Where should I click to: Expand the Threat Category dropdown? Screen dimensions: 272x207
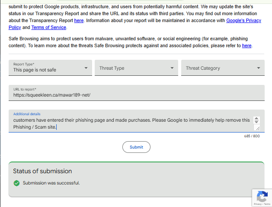[223, 68]
